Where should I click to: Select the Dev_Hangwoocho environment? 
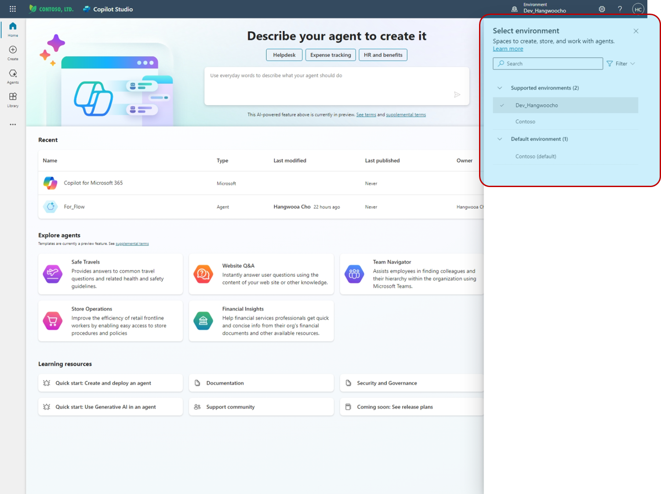point(565,105)
